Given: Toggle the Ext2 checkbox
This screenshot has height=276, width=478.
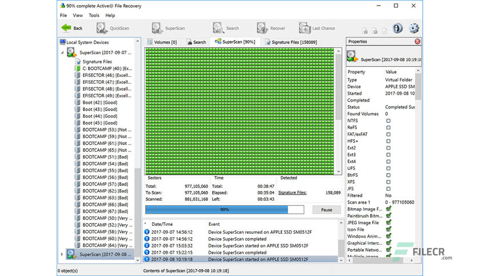Looking at the screenshot, I should pyautogui.click(x=388, y=148).
